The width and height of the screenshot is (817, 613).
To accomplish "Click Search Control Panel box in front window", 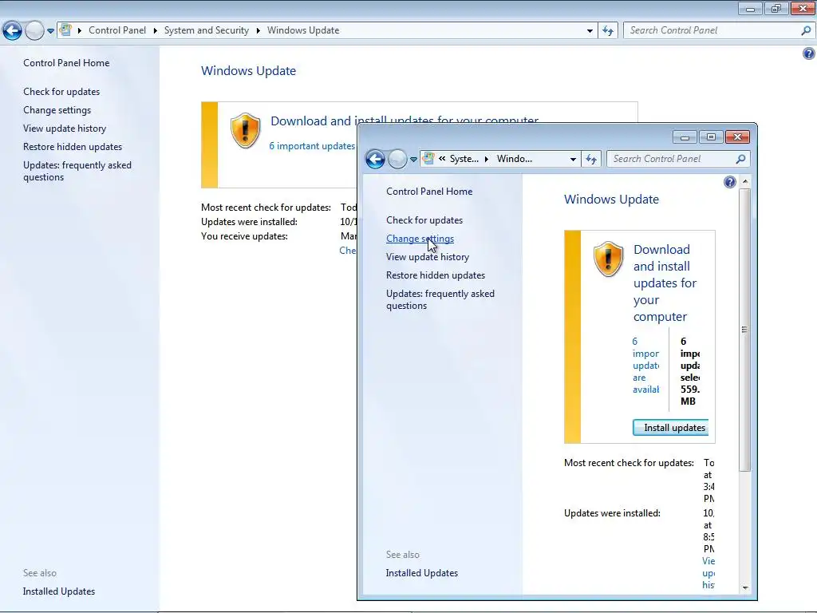I will (678, 159).
